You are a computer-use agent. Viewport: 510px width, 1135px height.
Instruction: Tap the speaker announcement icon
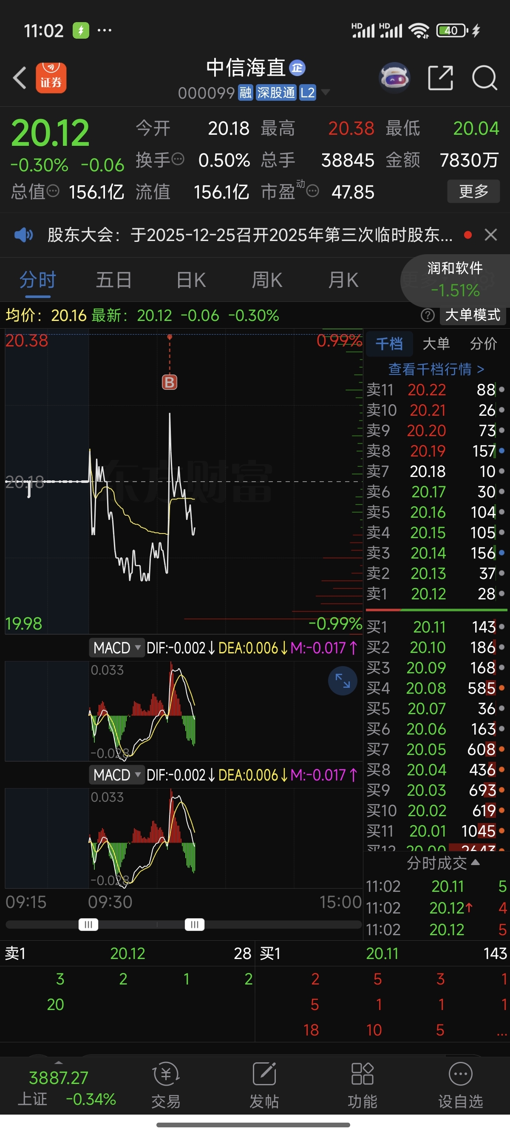tap(23, 235)
